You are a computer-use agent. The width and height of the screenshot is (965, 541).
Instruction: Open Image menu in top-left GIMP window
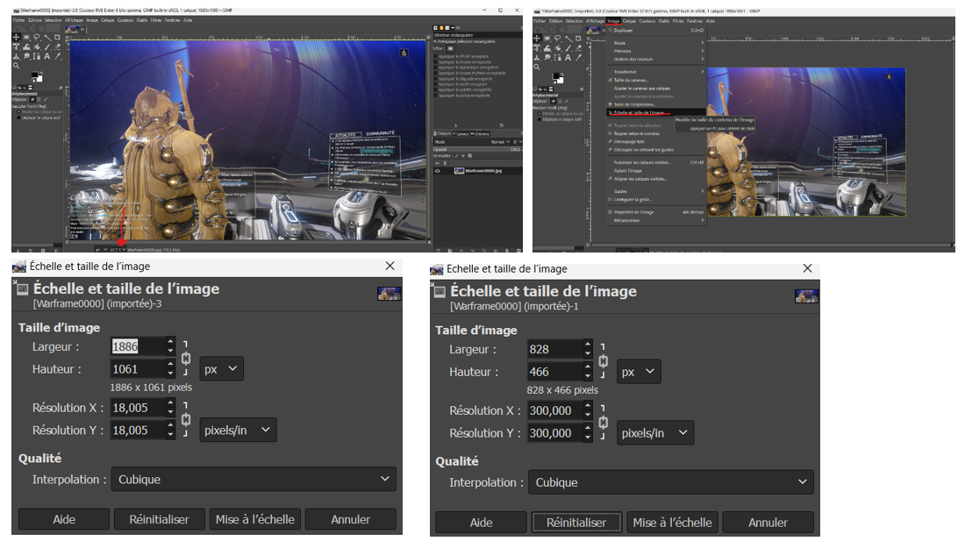point(92,20)
